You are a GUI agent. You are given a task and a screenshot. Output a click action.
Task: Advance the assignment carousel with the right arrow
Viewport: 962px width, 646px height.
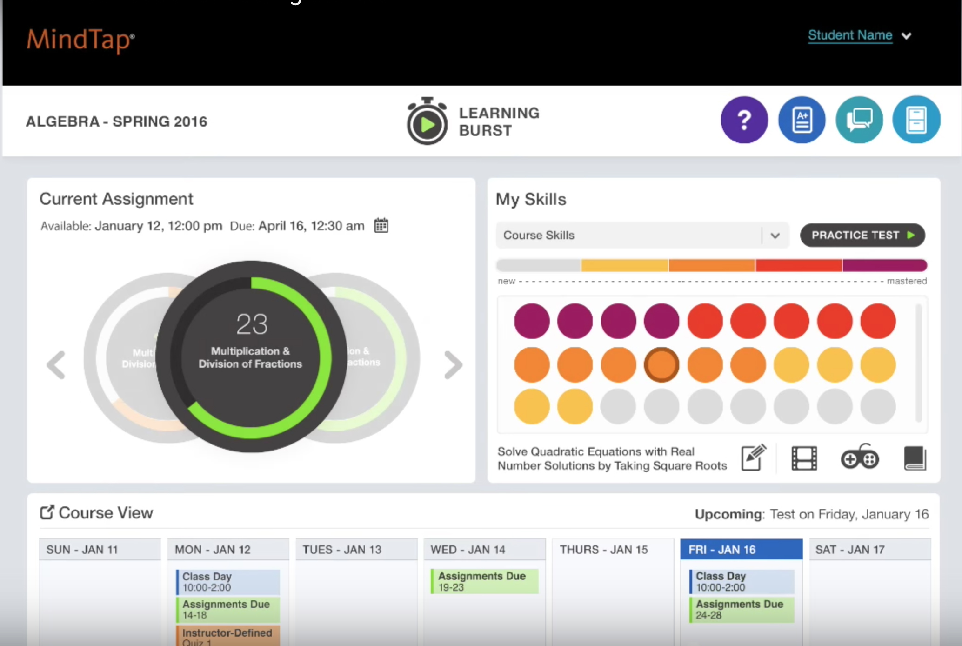point(452,364)
